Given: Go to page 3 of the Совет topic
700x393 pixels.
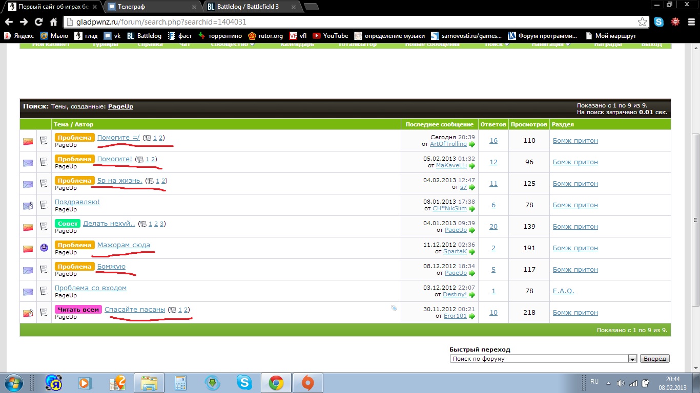Looking at the screenshot, I should pyautogui.click(x=162, y=224).
